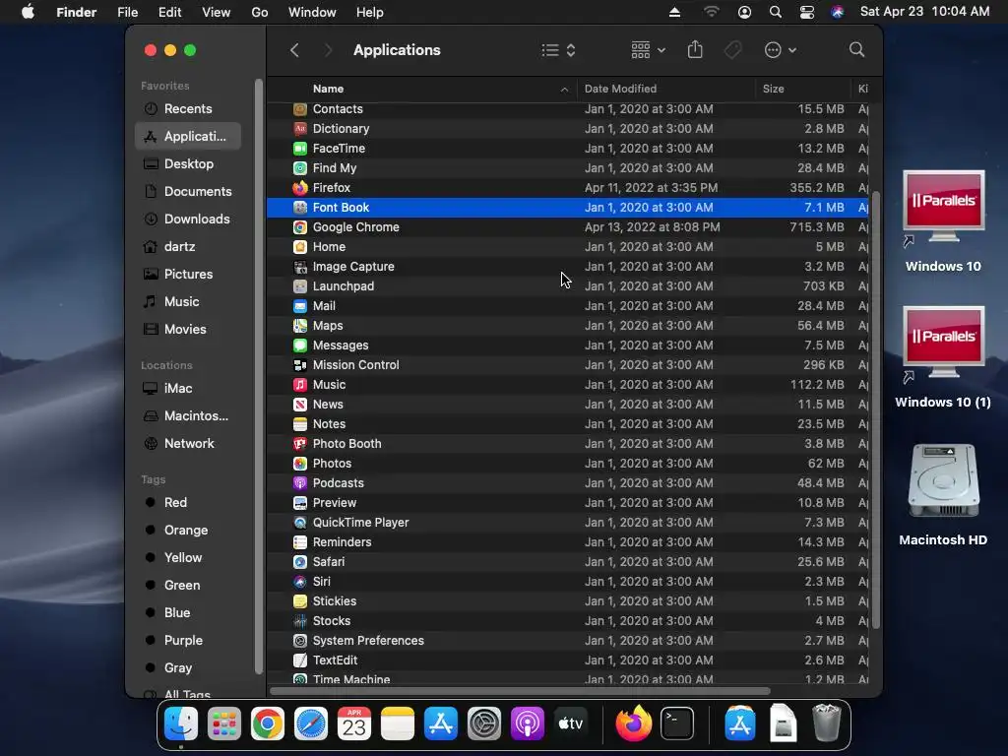
Task: Select TextEdit in the list
Action: (568, 661)
